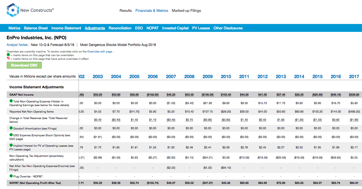Image resolution: width=362 pixels, height=189 pixels.
Task: Select the 2010 column header
Action: [226, 77]
